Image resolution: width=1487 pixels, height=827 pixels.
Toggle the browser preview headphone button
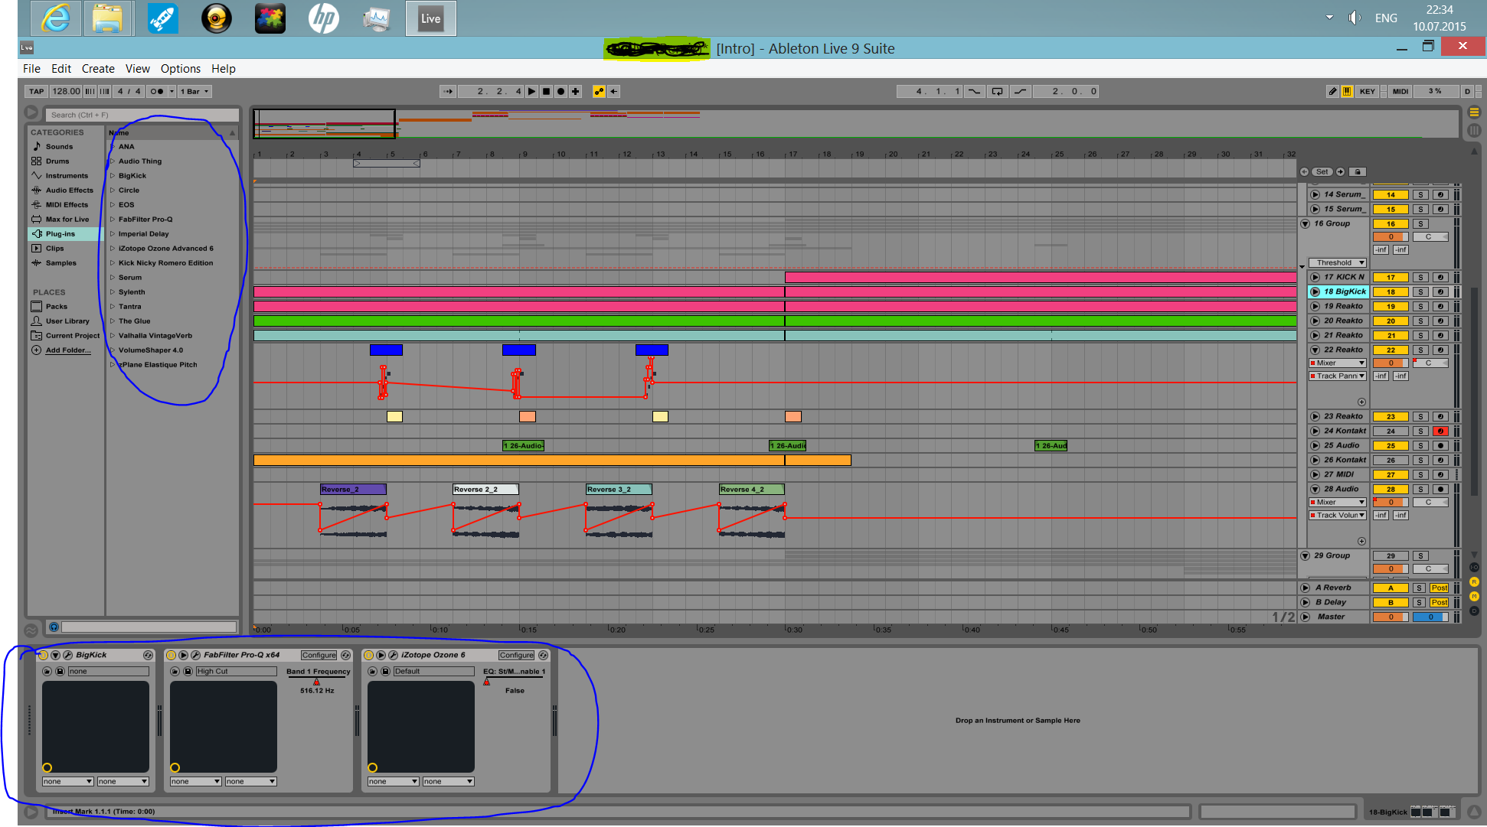coord(54,627)
